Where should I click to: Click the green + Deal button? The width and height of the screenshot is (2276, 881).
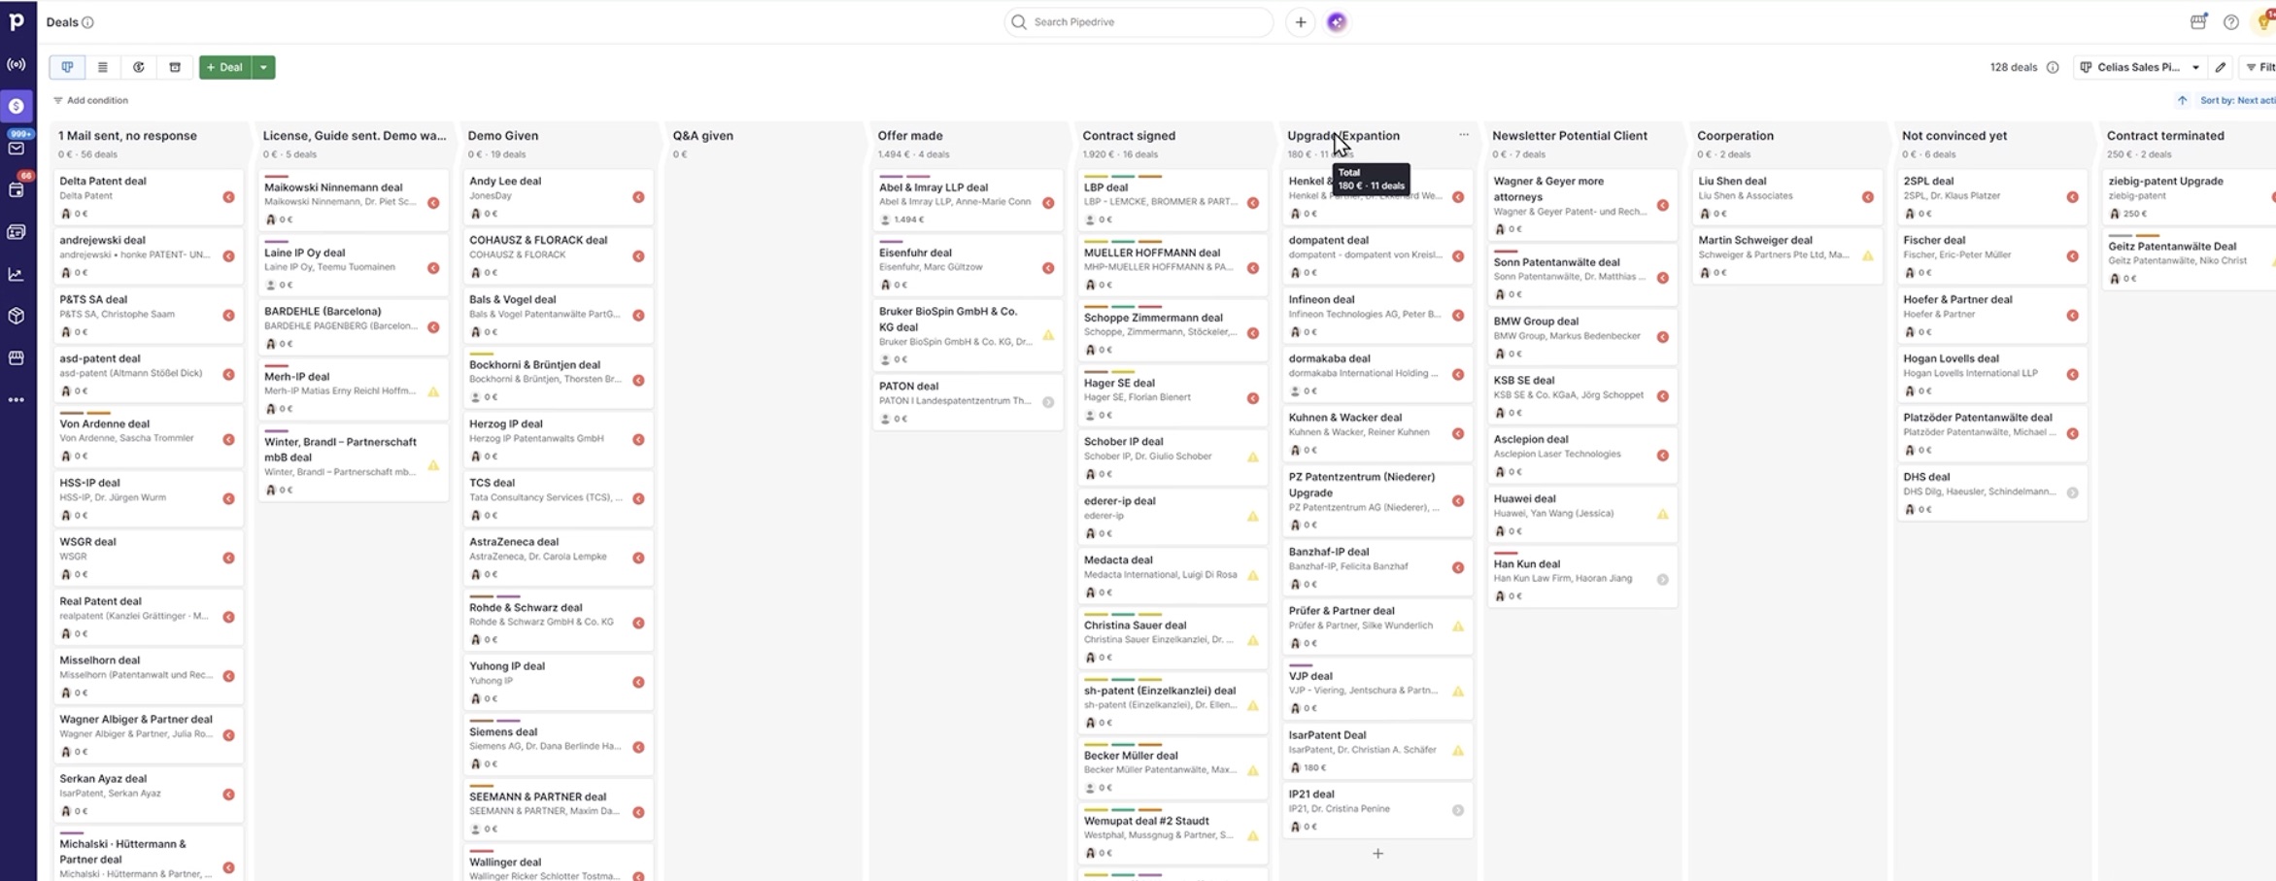225,67
